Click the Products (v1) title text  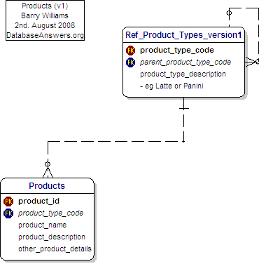coord(45,6)
